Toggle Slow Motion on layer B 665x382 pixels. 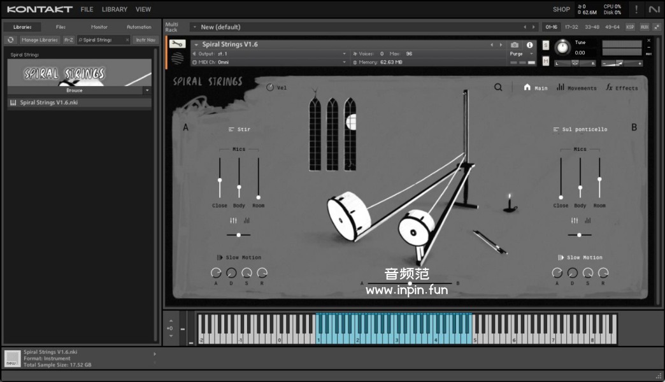click(x=580, y=257)
